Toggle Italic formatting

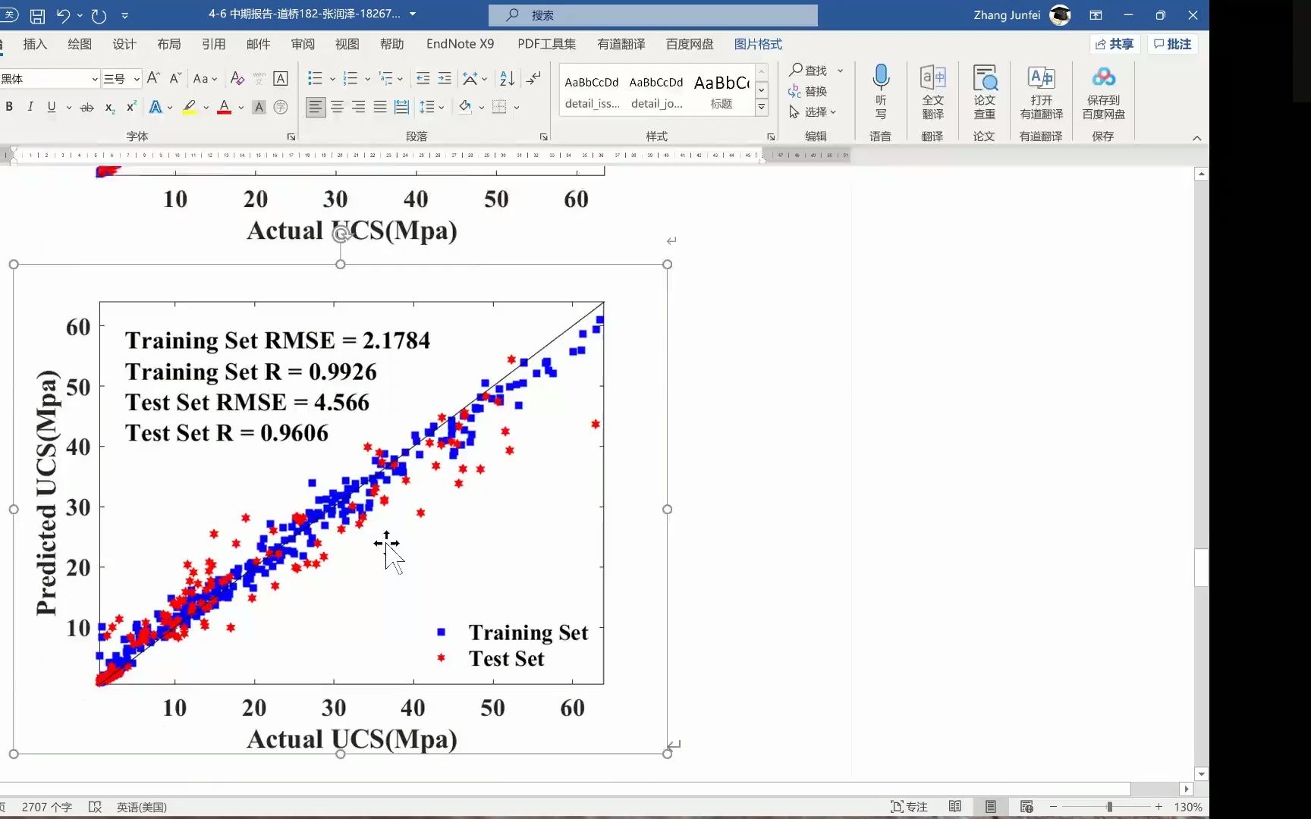pyautogui.click(x=30, y=107)
